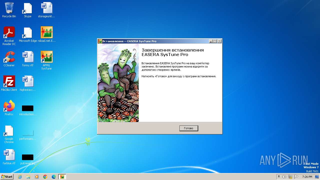The image size is (320, 180).
Task: Click the 7:26 PM taskbar clock
Action: tap(307, 177)
